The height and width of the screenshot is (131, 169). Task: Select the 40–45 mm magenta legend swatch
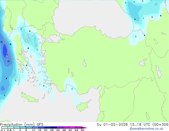pos(72,128)
